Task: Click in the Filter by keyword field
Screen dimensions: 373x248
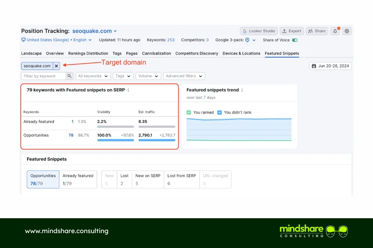Action: [x=44, y=76]
